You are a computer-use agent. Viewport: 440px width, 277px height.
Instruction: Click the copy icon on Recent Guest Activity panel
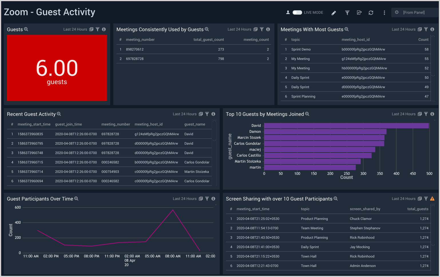pyautogui.click(x=201, y=114)
